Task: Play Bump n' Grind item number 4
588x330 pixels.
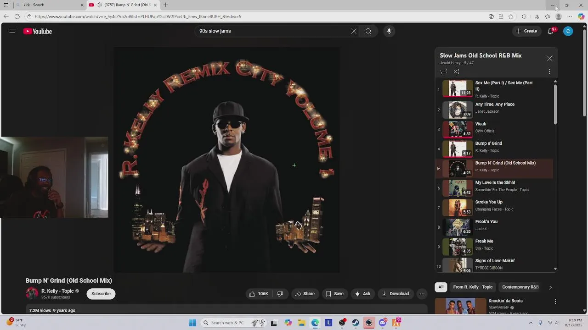Action: [x=495, y=148]
